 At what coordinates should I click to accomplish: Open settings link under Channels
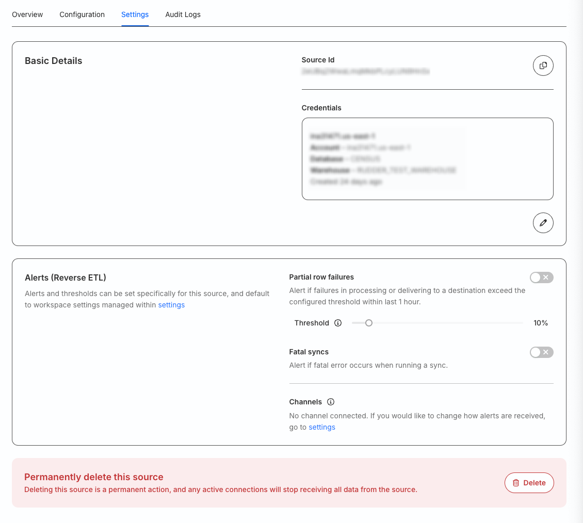pyautogui.click(x=322, y=427)
